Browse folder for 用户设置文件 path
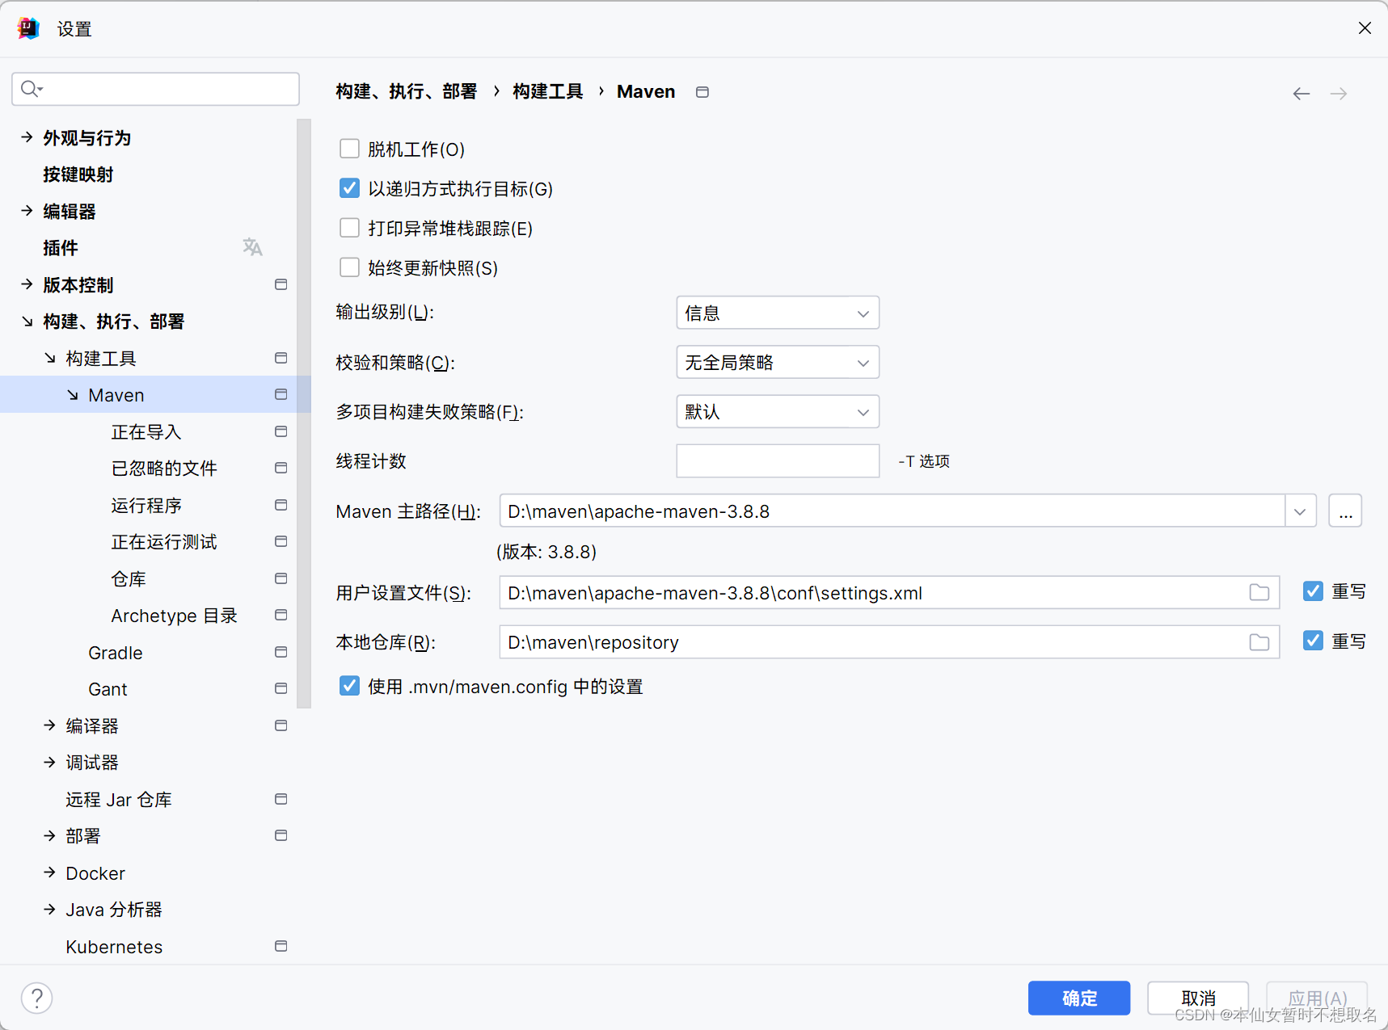The height and width of the screenshot is (1030, 1388). point(1259,592)
